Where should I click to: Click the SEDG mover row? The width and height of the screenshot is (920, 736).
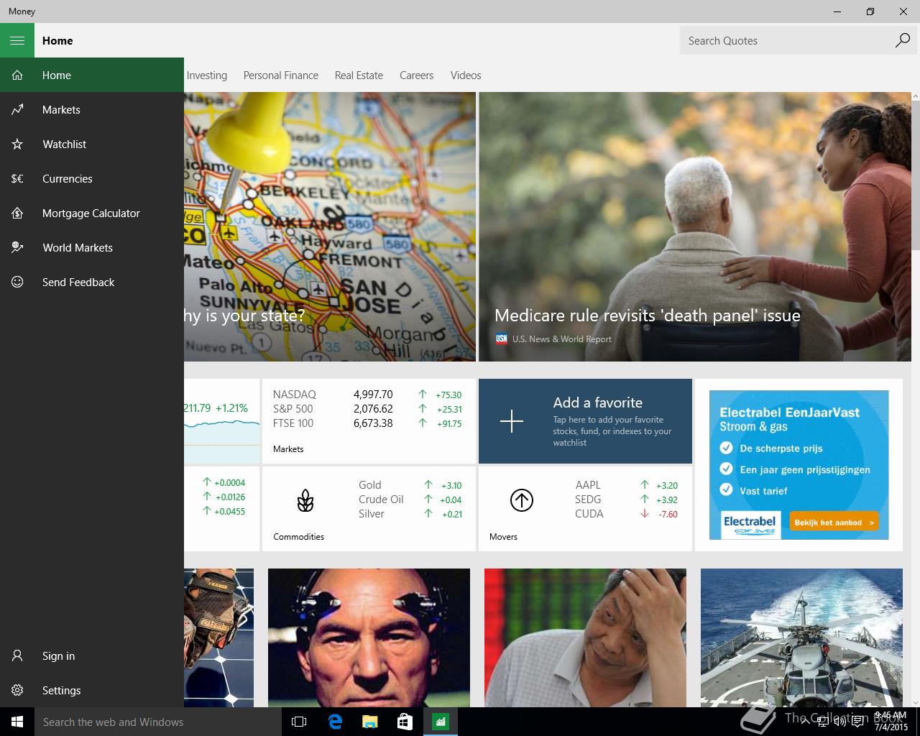(627, 500)
